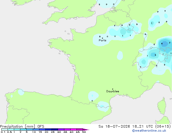Select the 15–20 mm legend color swatch

tap(42, 129)
